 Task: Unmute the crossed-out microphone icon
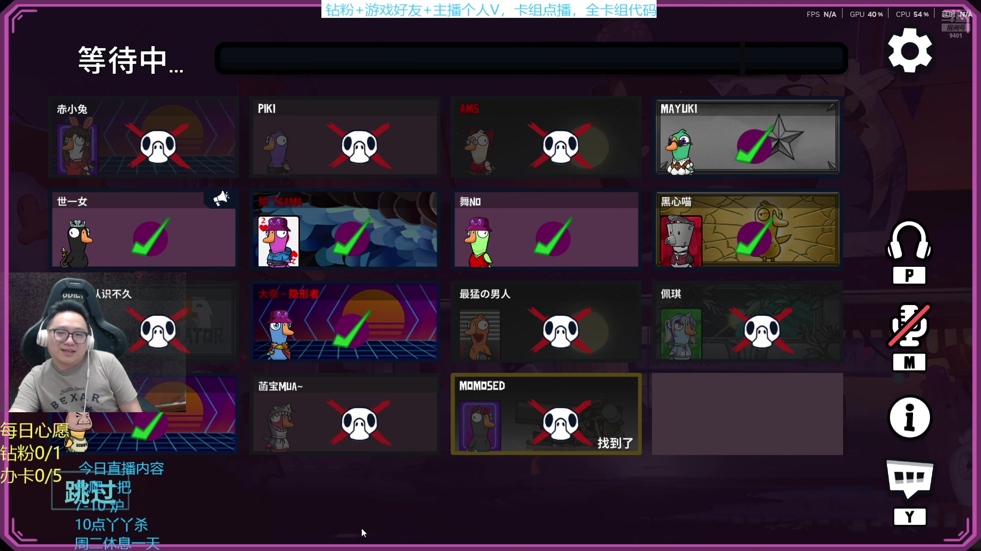point(909,325)
